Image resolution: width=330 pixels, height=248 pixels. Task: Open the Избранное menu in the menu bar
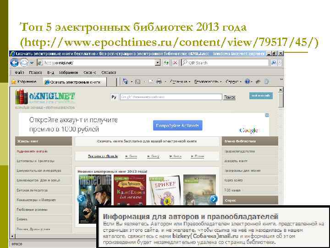[69, 73]
